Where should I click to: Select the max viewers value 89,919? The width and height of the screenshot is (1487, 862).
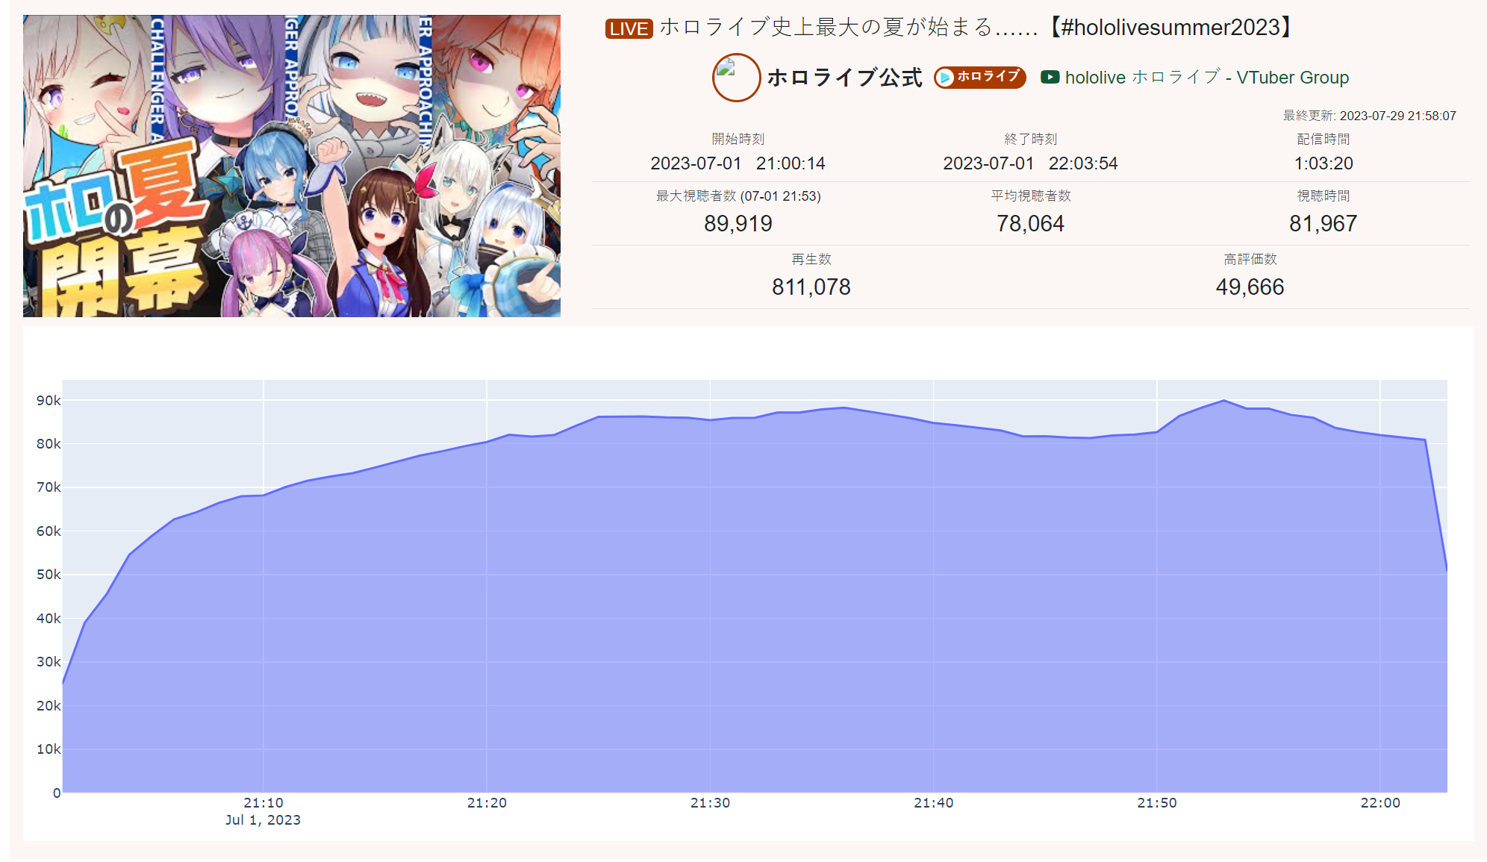tap(738, 224)
